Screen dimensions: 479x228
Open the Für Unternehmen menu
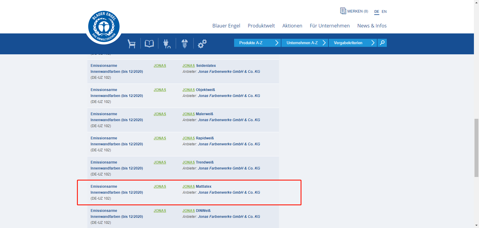pos(330,26)
